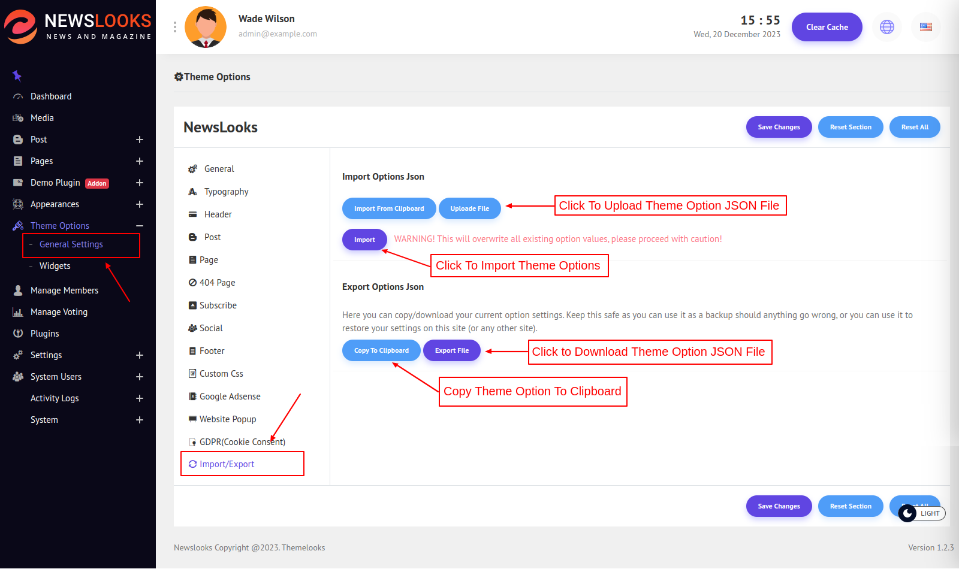959x569 pixels.
Task: Click the globe icon in header
Action: click(x=886, y=27)
